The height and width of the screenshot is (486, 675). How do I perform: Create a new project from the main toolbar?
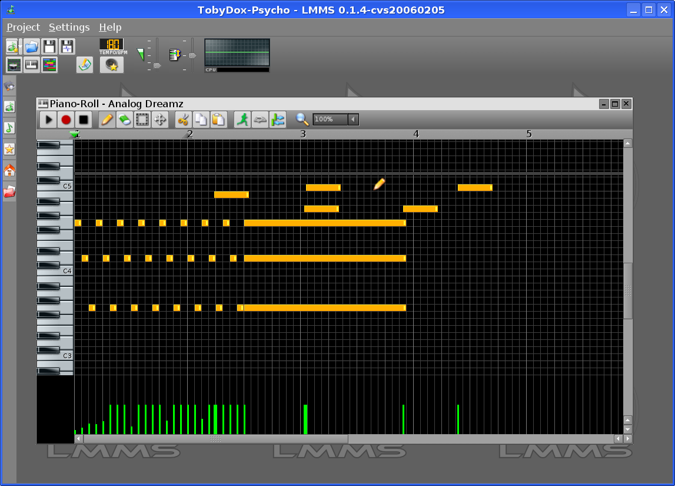(x=12, y=47)
